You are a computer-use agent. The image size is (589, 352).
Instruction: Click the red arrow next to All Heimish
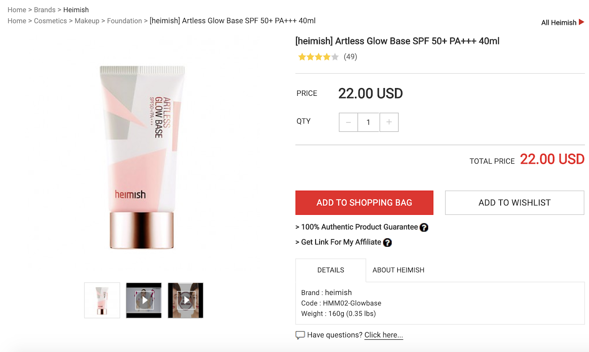pyautogui.click(x=581, y=22)
